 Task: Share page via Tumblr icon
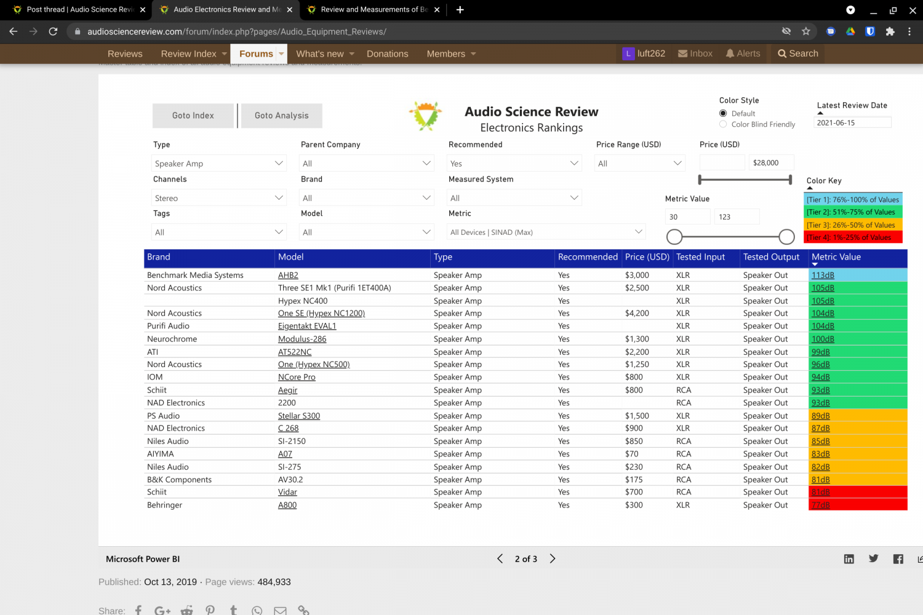233,611
